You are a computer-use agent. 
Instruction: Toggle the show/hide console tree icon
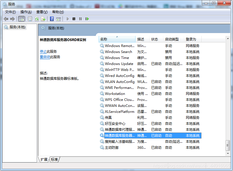[x=21, y=19]
